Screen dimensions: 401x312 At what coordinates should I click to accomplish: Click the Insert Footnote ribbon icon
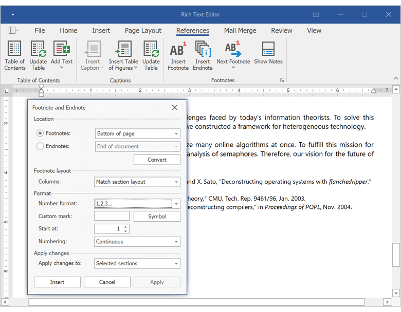click(178, 50)
